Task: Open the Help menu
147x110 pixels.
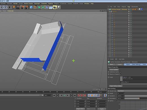Action: (92, 4)
